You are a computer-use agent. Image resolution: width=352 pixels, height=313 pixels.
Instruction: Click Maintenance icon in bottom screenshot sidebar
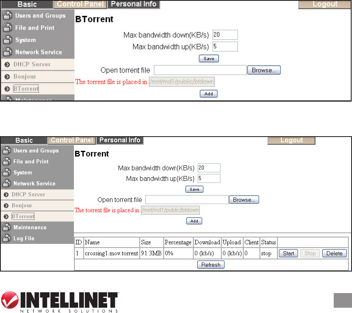[6, 227]
